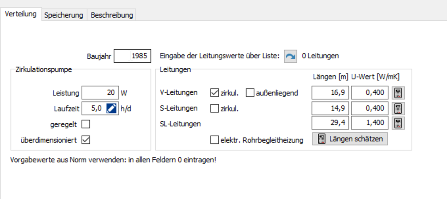Click the Baujahr input field
Screen dimensions: 447x199
133,56
